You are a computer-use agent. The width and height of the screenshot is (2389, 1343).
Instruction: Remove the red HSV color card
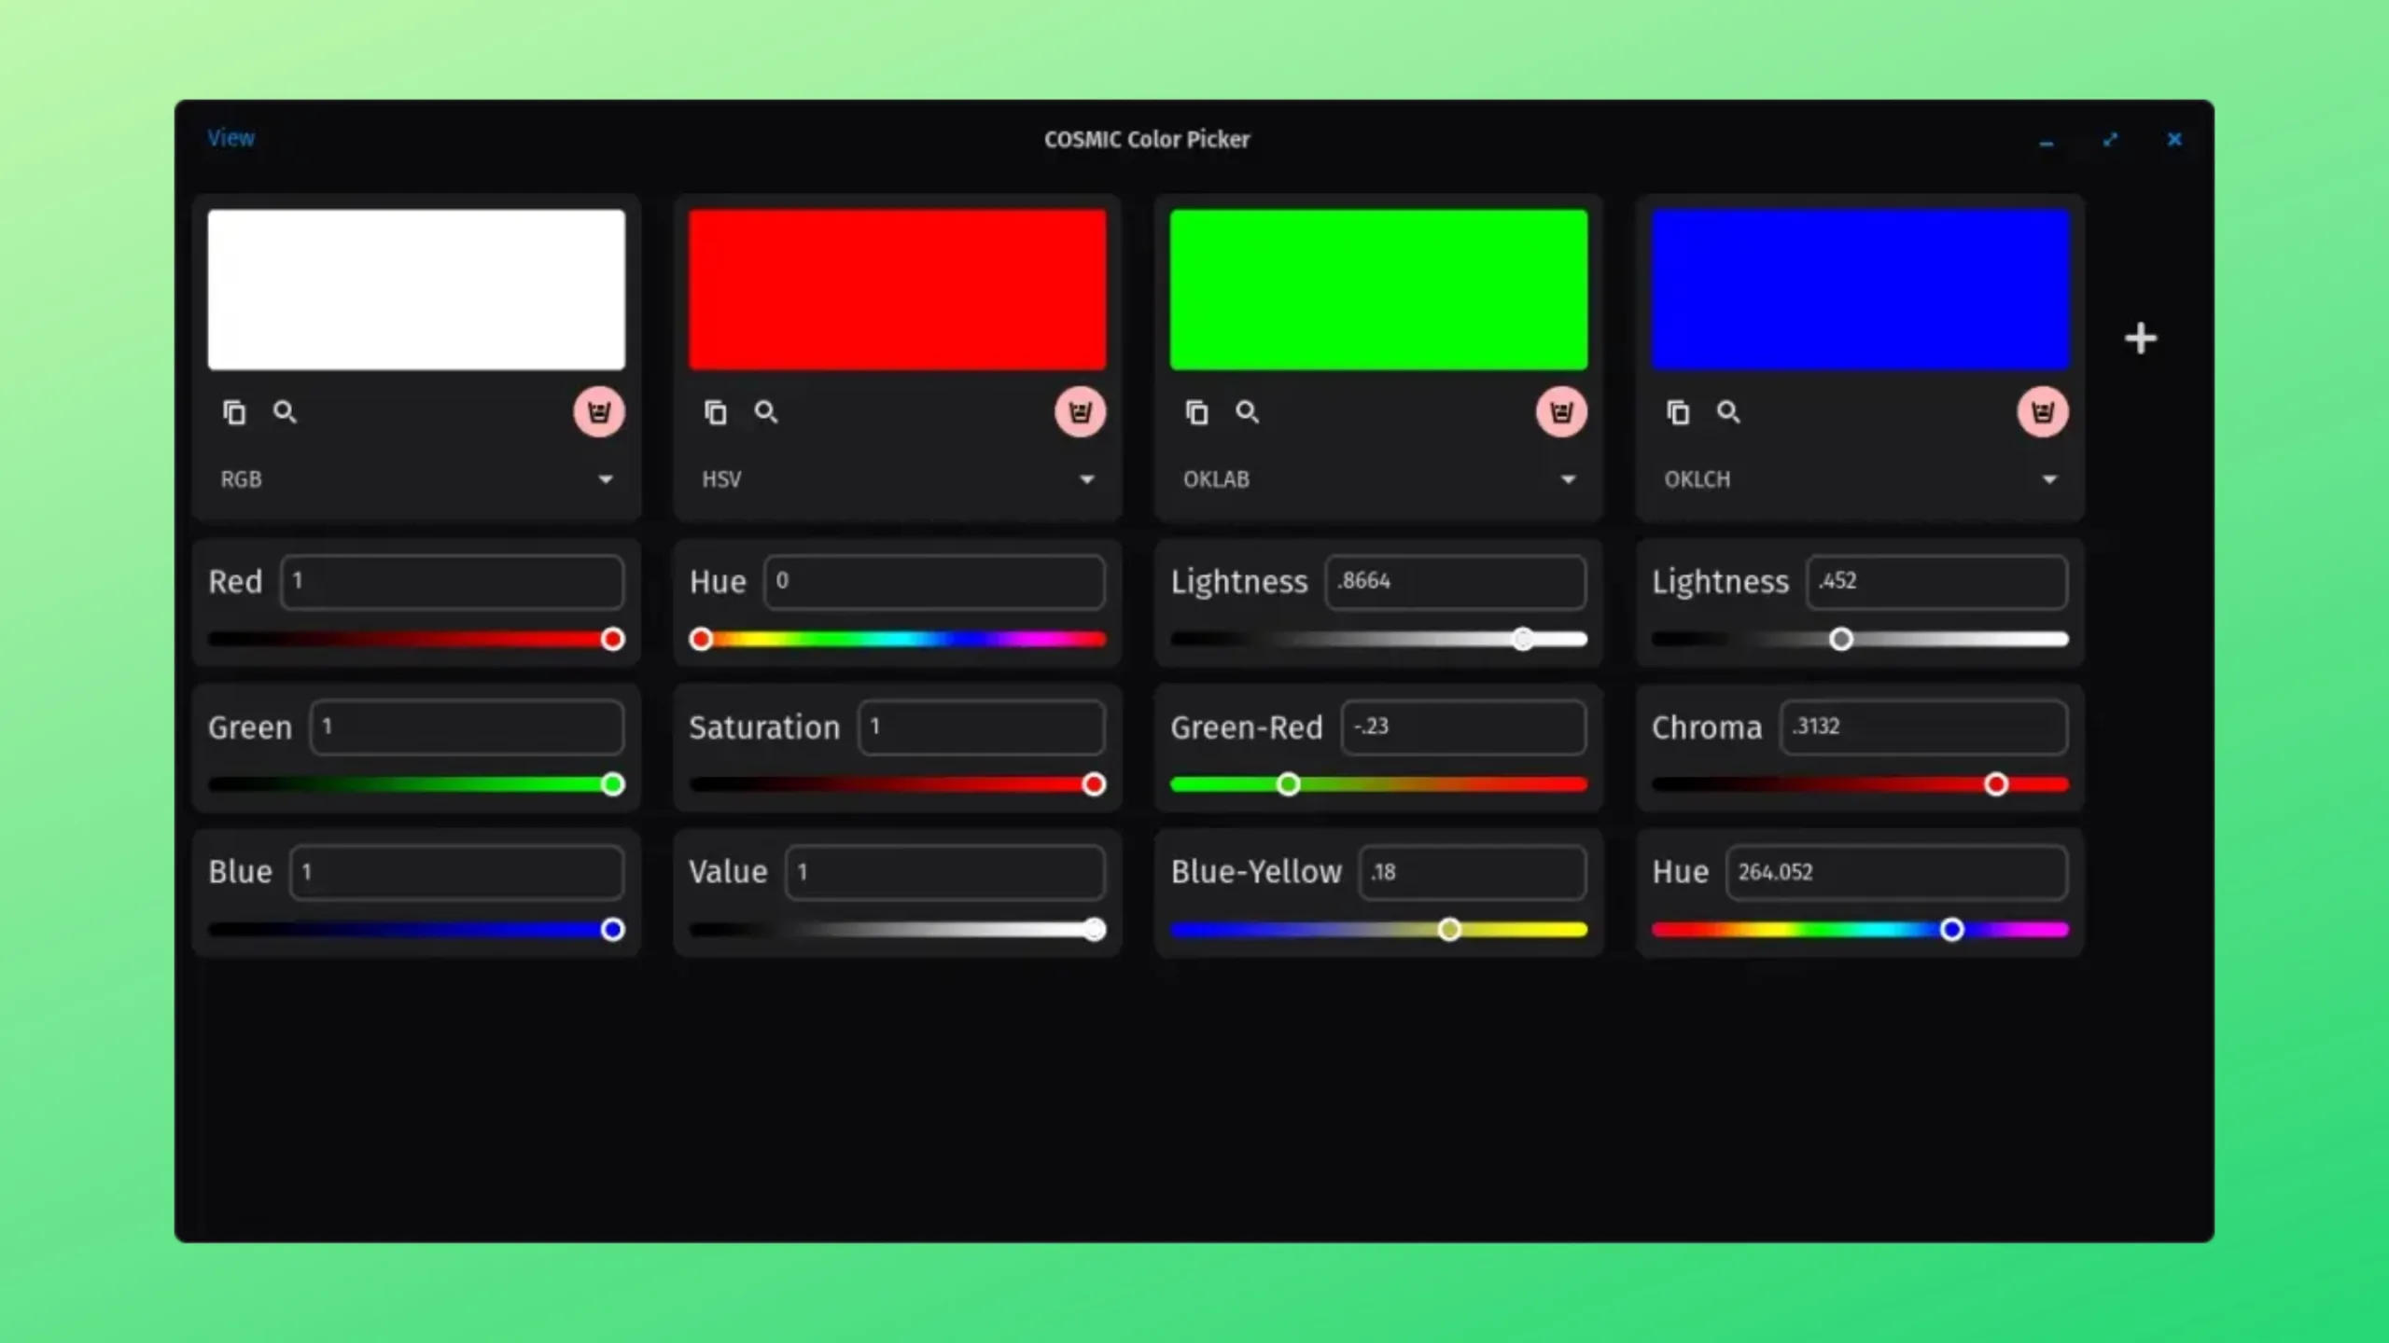(1081, 412)
